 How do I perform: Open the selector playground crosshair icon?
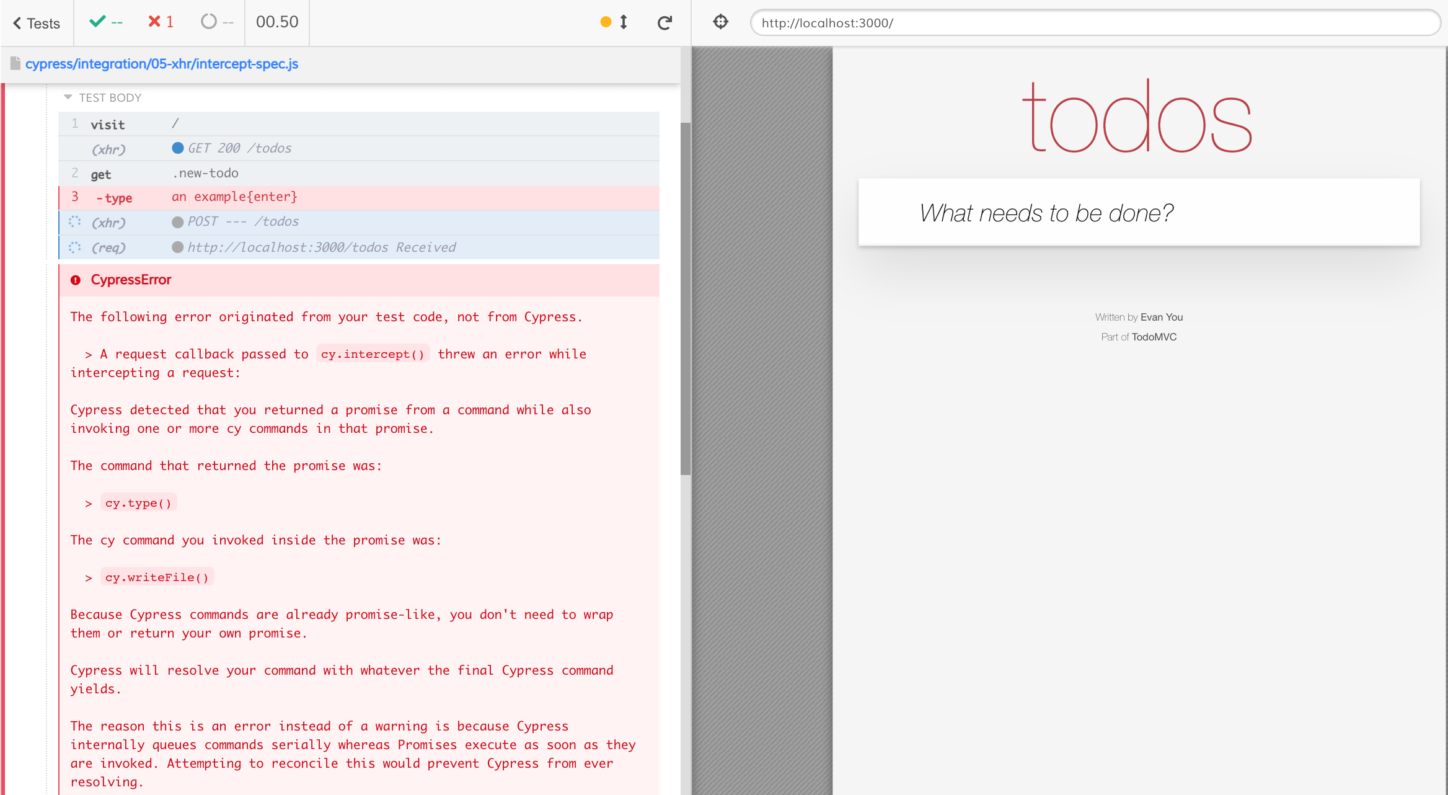pyautogui.click(x=720, y=22)
